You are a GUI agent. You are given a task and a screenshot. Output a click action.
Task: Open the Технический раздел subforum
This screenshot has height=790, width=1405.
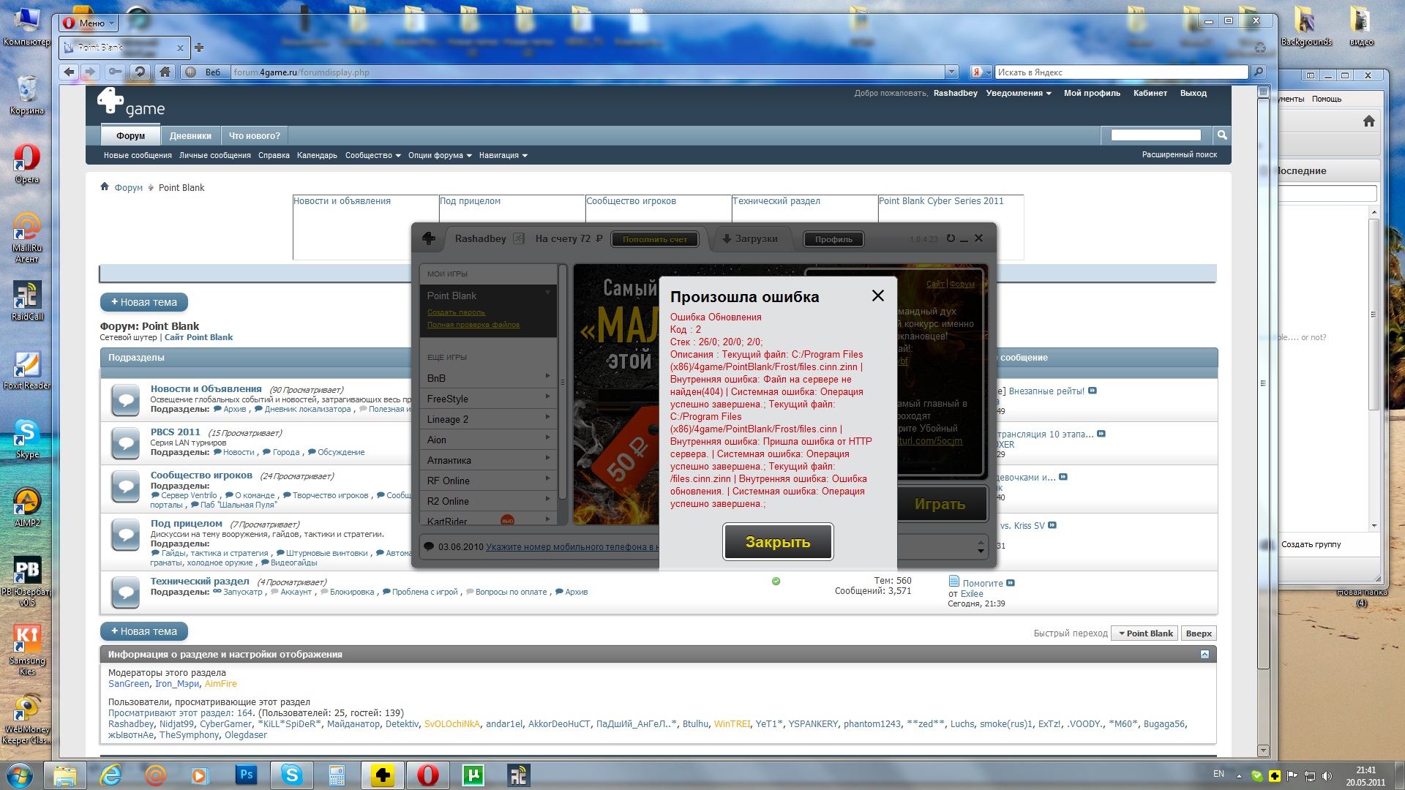[x=200, y=581]
